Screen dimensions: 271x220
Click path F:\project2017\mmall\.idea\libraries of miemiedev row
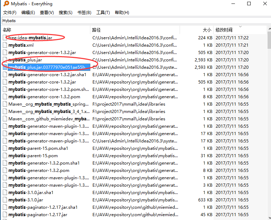(129, 119)
